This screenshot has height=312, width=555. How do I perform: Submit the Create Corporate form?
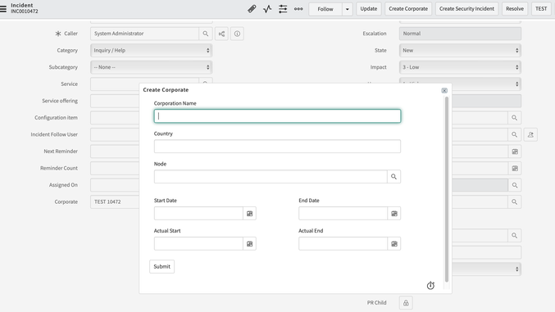tap(161, 266)
